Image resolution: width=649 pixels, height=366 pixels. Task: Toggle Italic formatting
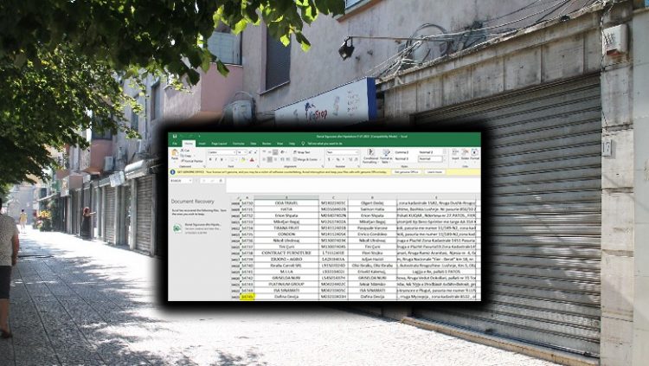pyautogui.click(x=216, y=159)
